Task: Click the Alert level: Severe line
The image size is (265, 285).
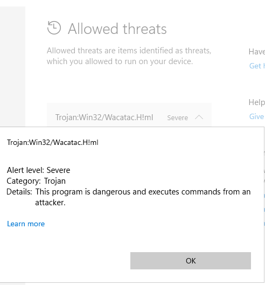Action: (x=38, y=170)
